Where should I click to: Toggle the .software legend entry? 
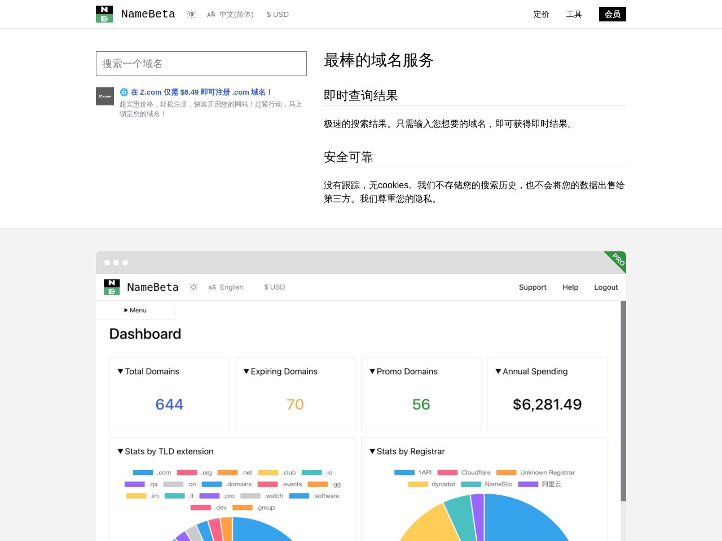(x=314, y=496)
